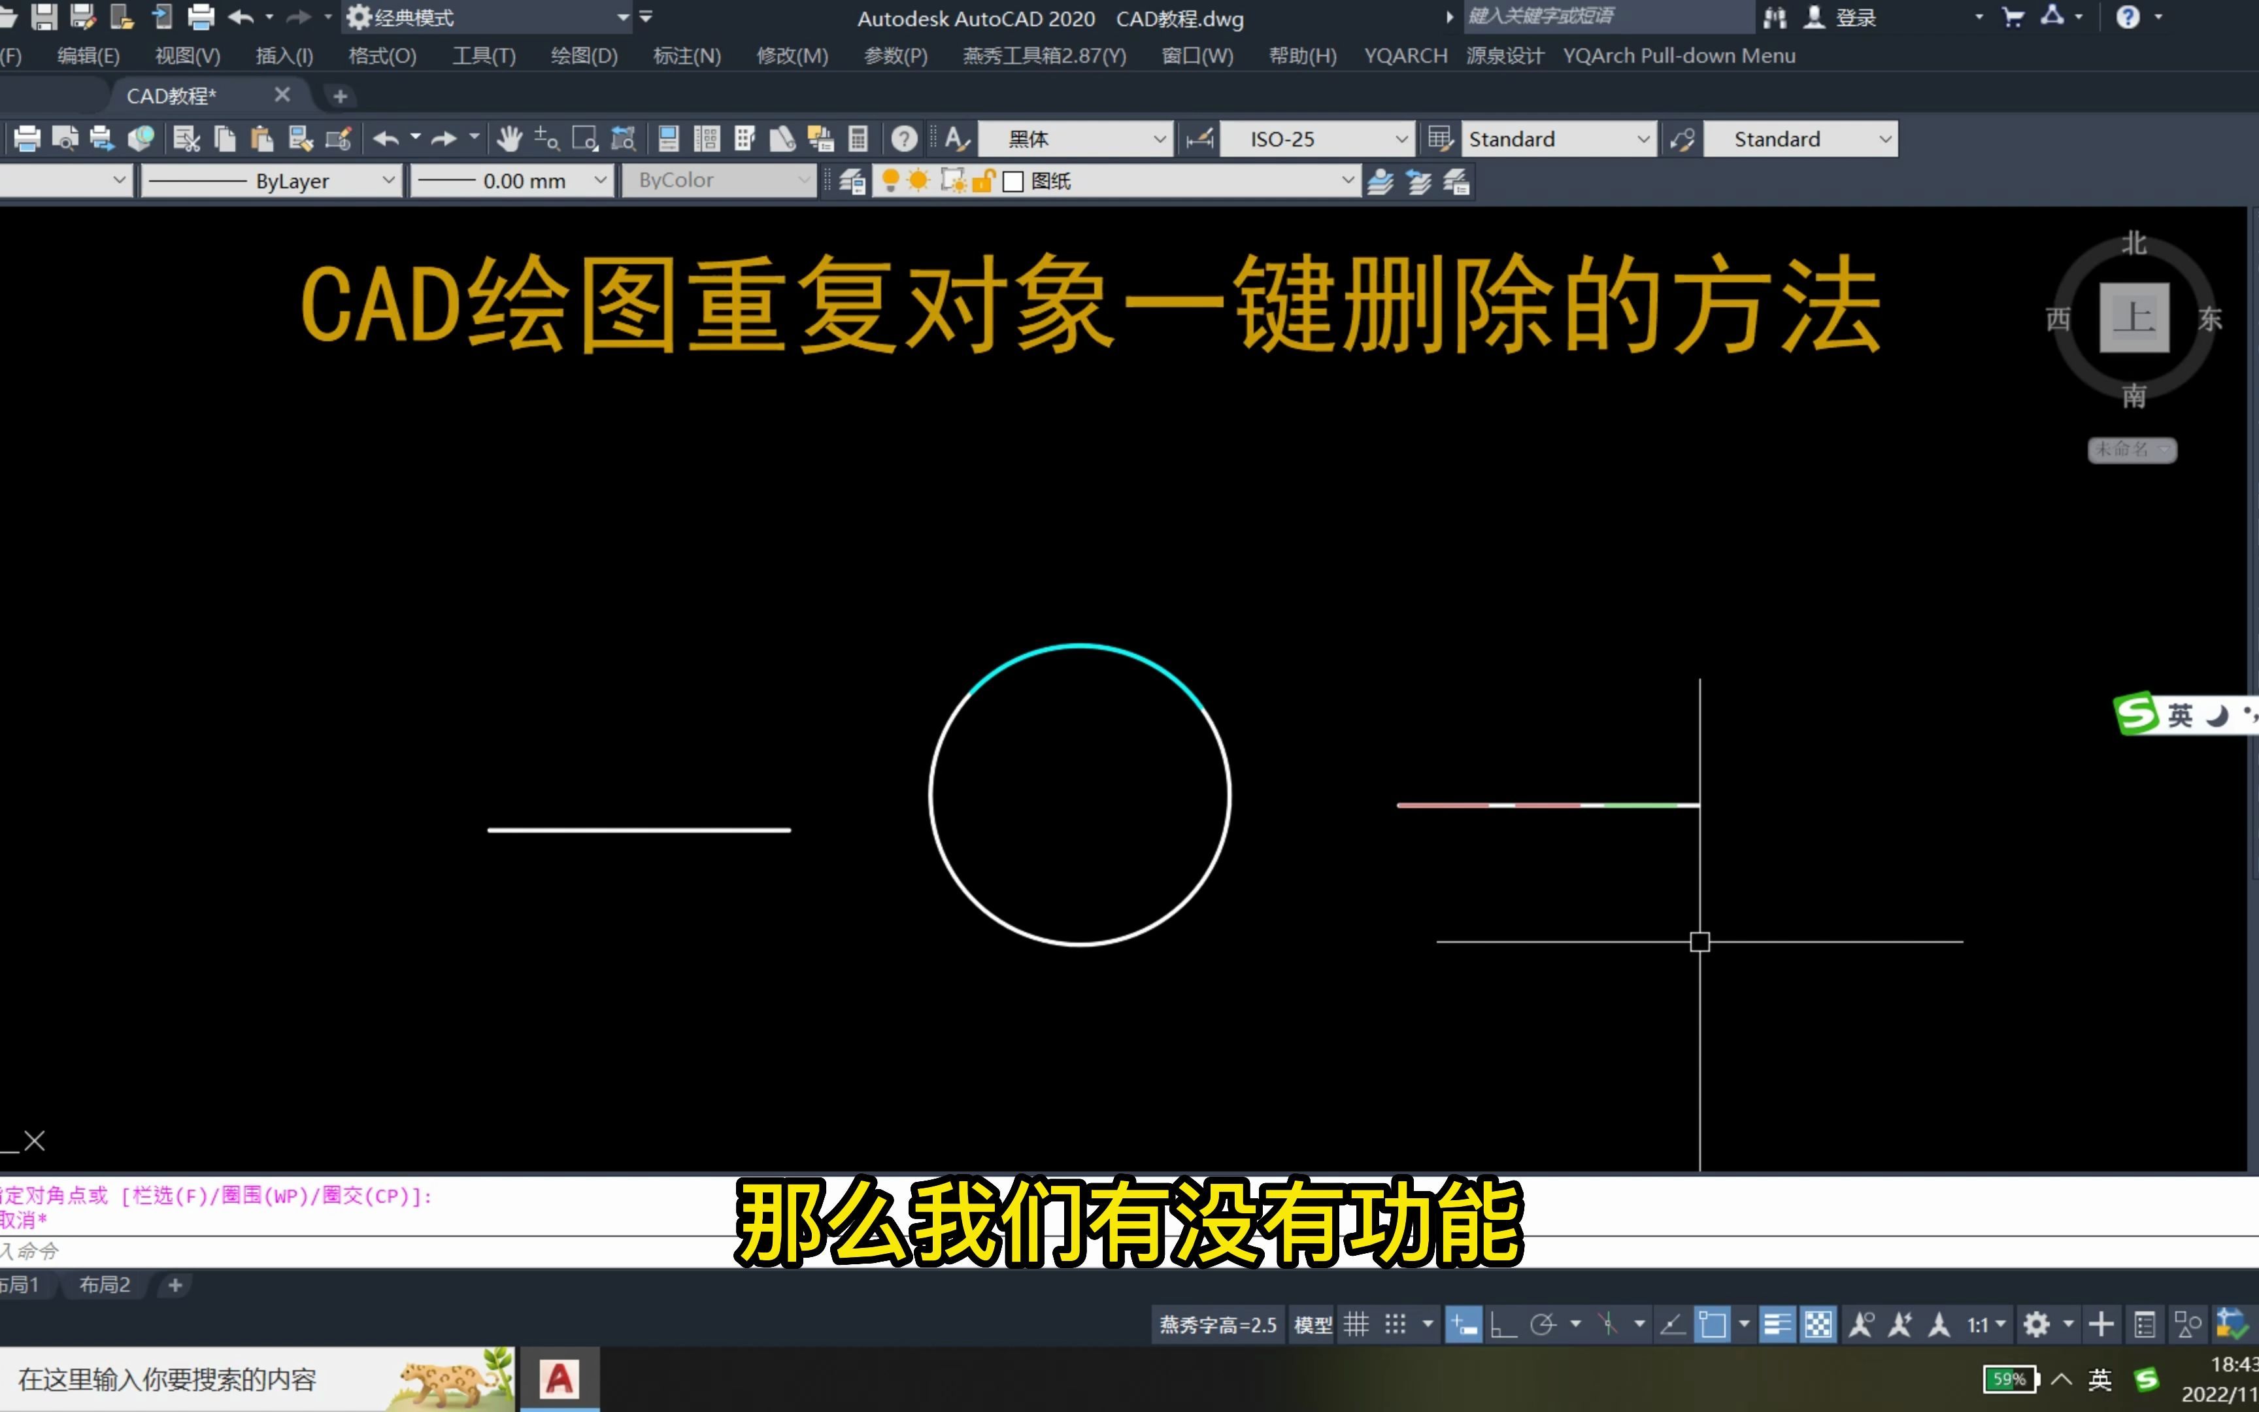Select the Pan/Hand tool icon
Screen dimensions: 2259x1412
click(510, 139)
